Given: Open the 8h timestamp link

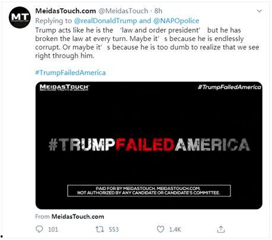Looking at the screenshot, I should pos(159,11).
